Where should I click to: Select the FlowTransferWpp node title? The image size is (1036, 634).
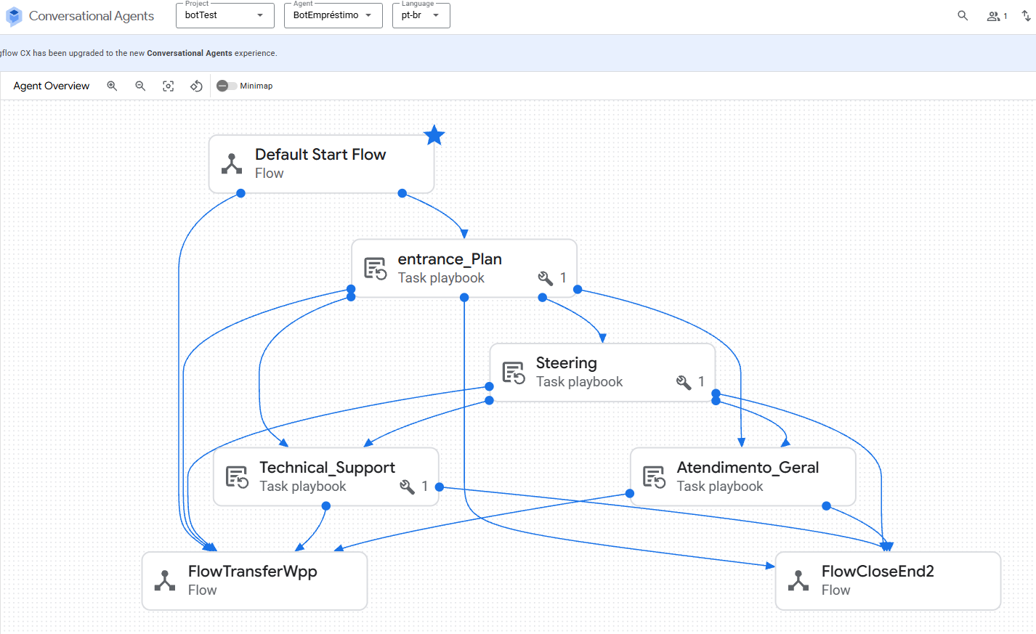[253, 572]
